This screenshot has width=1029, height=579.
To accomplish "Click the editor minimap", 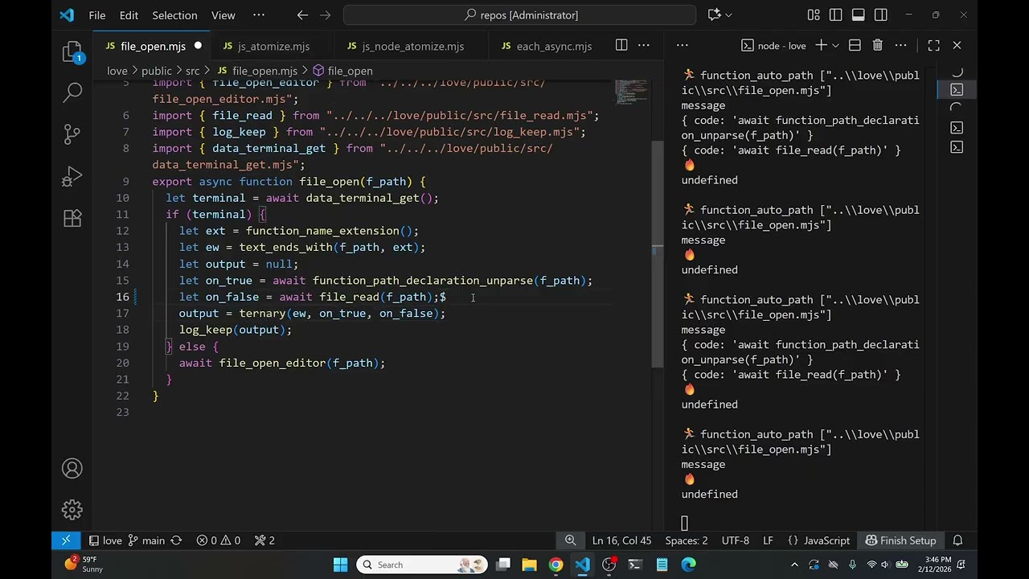I will (x=633, y=92).
